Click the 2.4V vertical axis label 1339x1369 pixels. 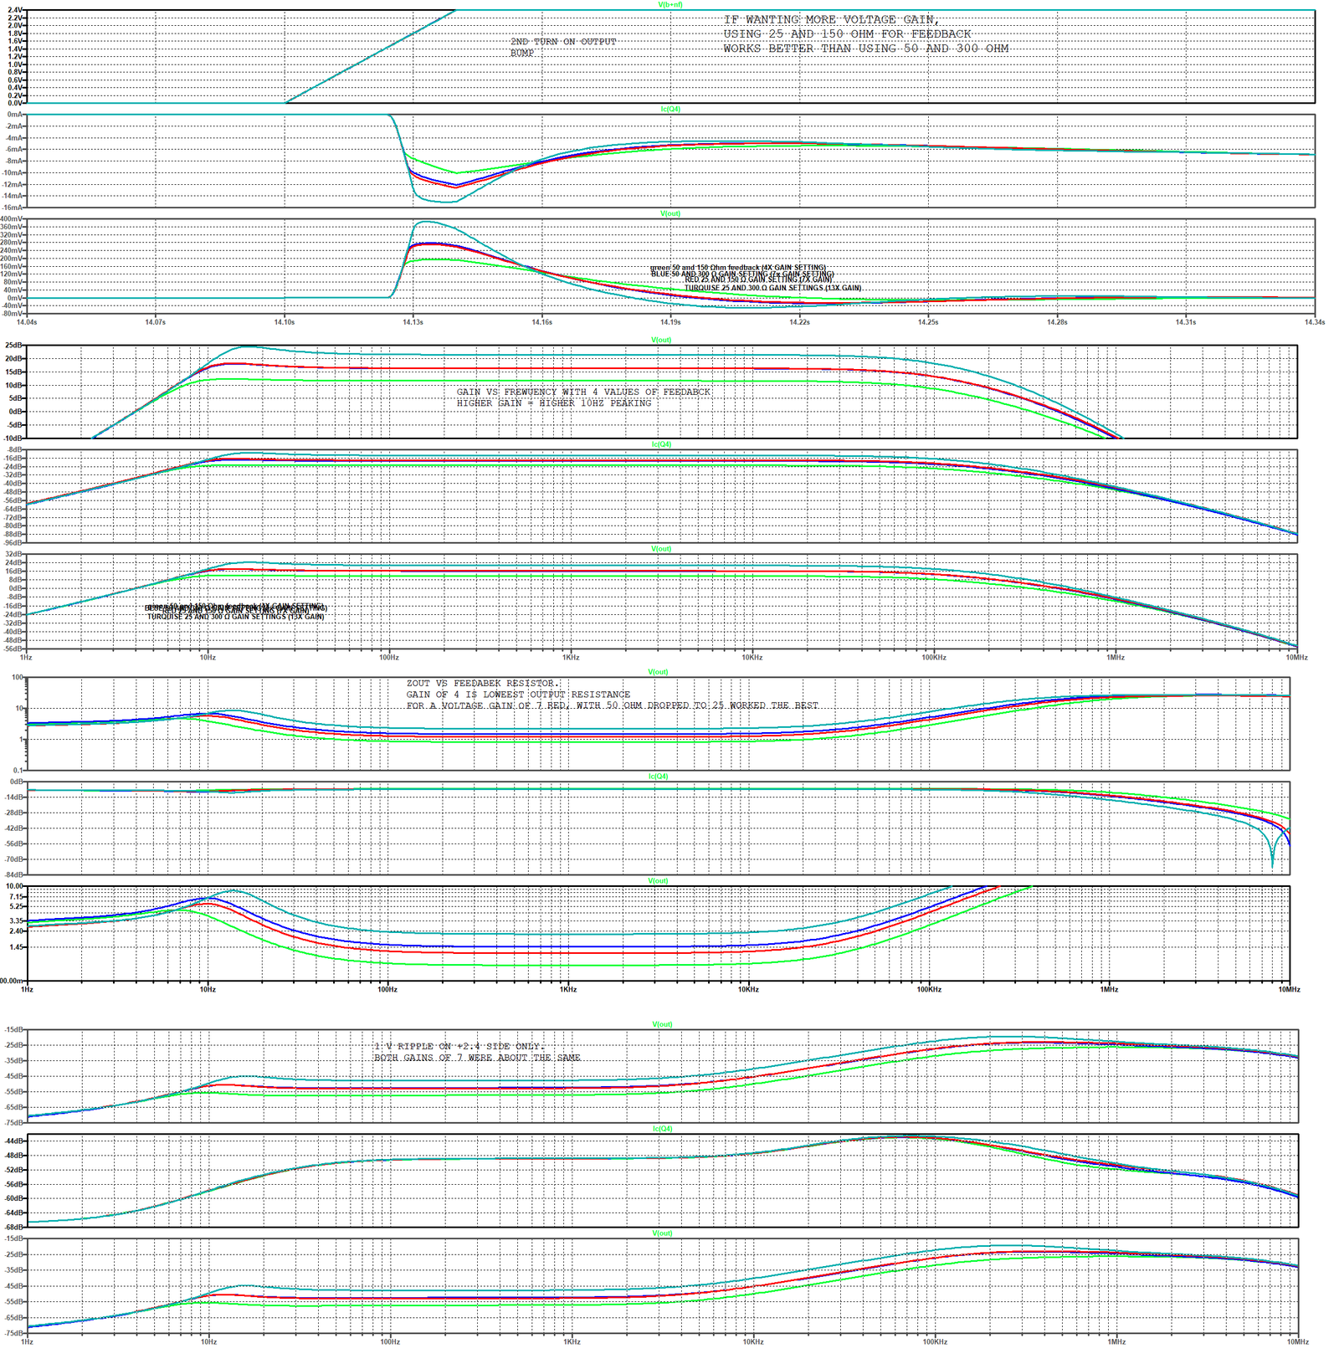(x=15, y=11)
